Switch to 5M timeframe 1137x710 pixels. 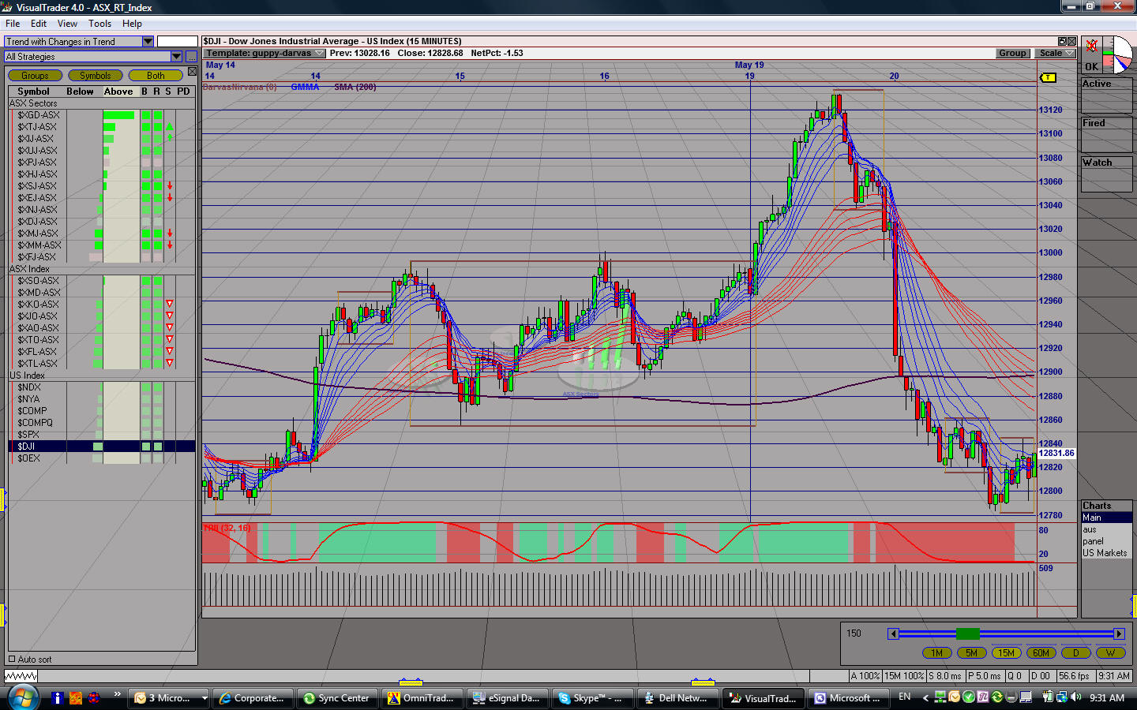(x=972, y=652)
